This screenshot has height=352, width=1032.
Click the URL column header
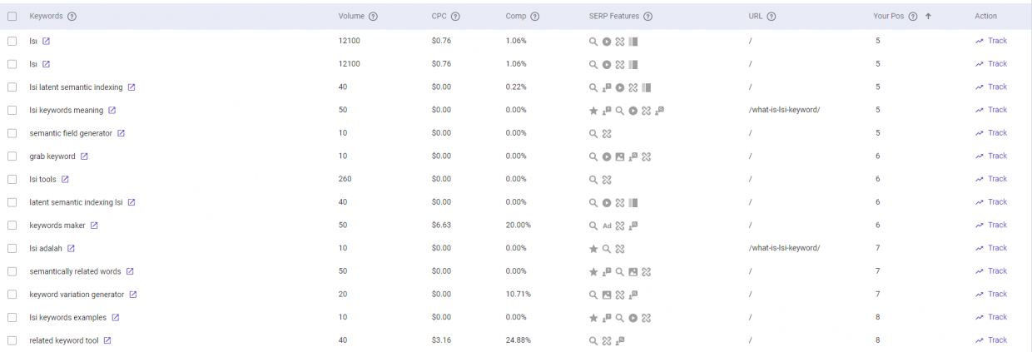click(x=755, y=17)
